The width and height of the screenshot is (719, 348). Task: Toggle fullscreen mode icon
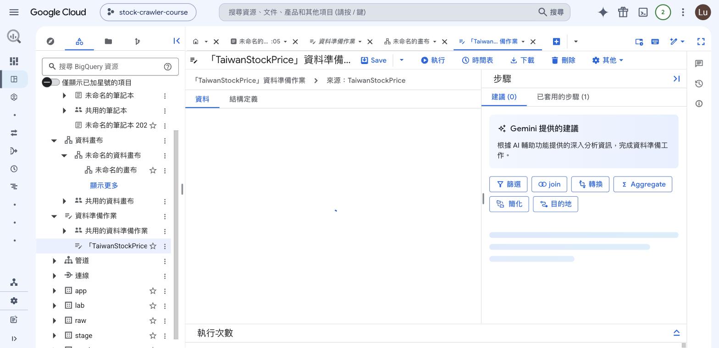click(701, 41)
